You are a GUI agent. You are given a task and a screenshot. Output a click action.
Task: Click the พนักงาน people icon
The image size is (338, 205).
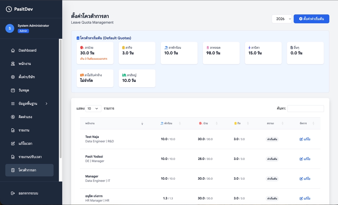pos(13,64)
